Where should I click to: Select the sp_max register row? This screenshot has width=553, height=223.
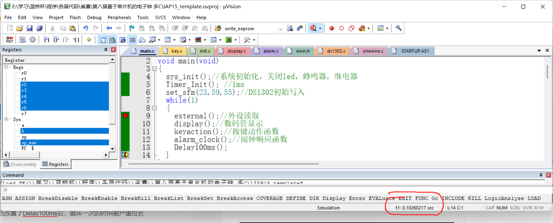point(64,143)
